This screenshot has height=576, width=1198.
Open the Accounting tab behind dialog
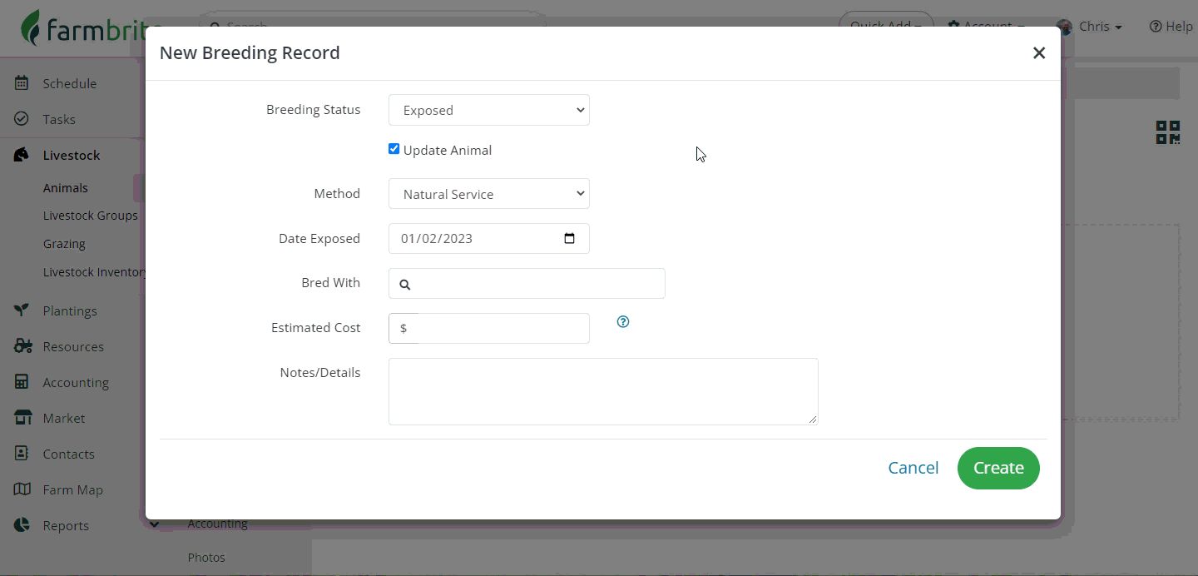click(x=218, y=524)
